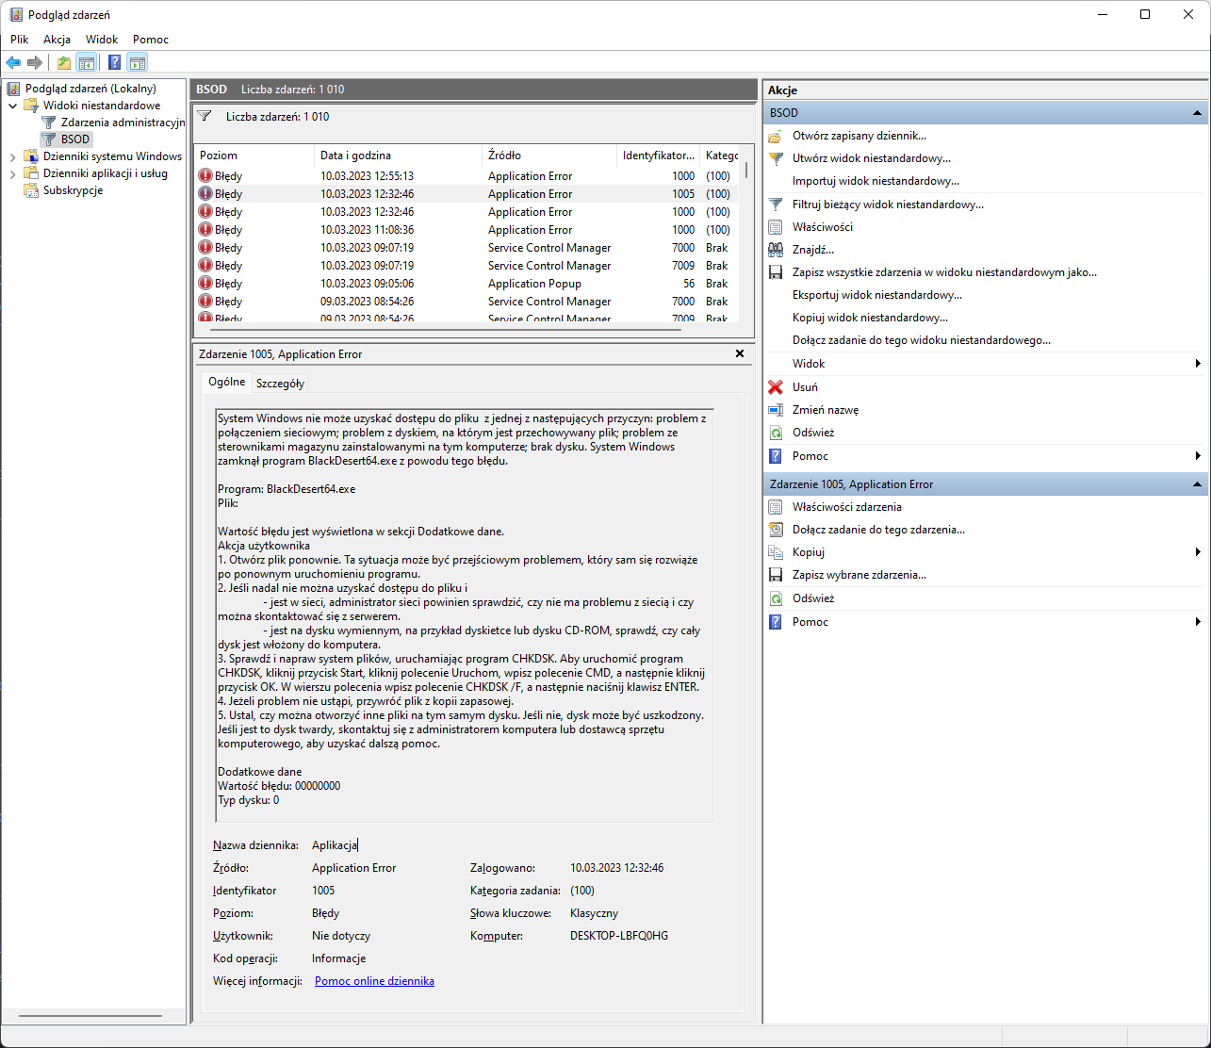Collapse the 'Widoki niestandardowe' tree node
1211x1048 pixels.
(x=13, y=106)
